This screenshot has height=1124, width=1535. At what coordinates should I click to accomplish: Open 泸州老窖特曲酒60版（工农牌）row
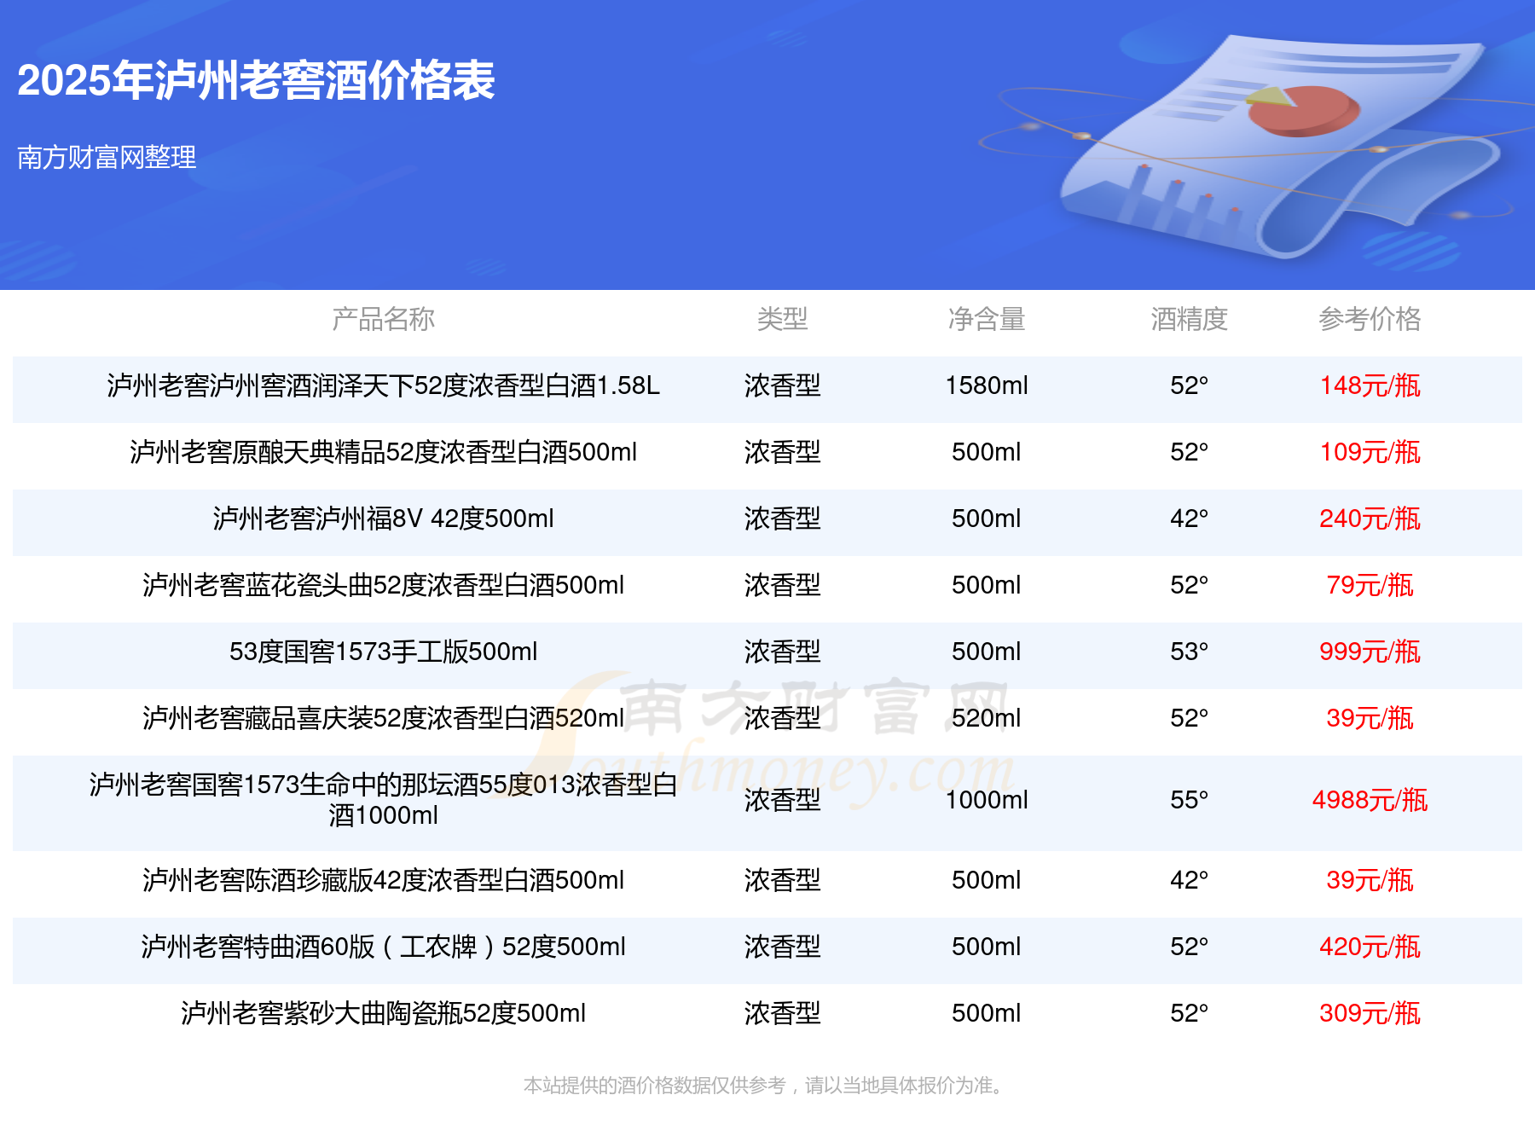click(767, 947)
